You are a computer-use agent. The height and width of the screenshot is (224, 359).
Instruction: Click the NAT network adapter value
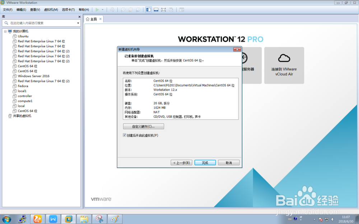pos(157,112)
